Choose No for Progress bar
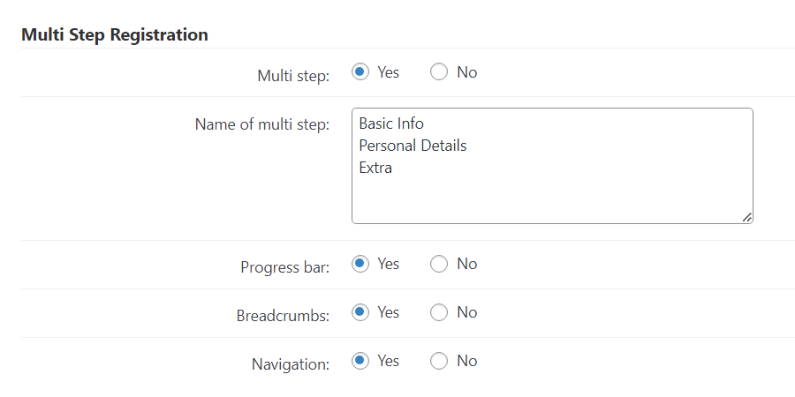The image size is (795, 397). (439, 264)
